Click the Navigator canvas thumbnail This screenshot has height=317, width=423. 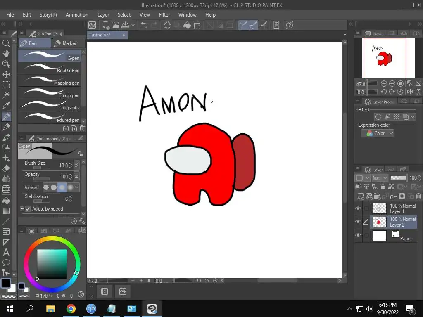click(x=388, y=58)
